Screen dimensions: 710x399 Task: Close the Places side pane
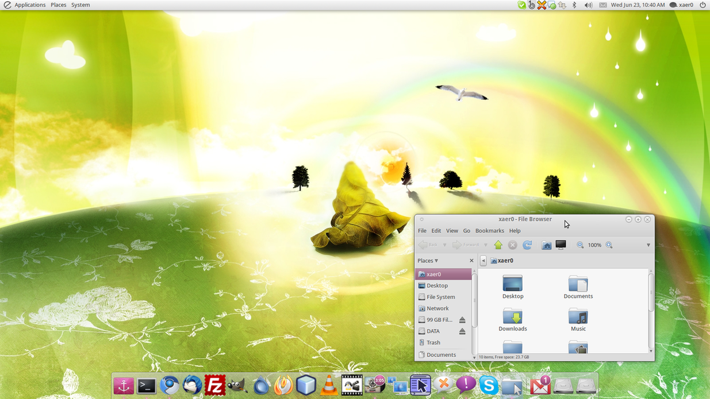pyautogui.click(x=471, y=261)
